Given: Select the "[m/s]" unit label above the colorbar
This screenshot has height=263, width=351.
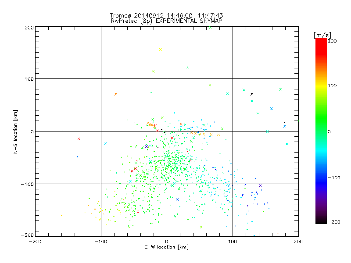Looking at the screenshot, I should click(322, 35).
